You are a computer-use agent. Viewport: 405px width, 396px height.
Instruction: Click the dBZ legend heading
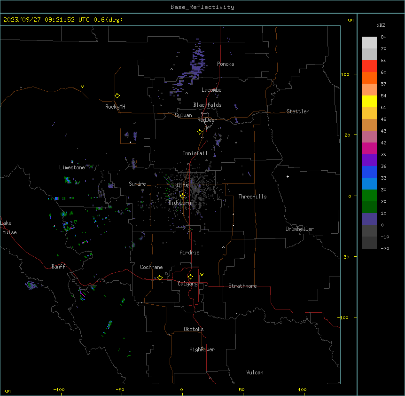click(x=381, y=25)
